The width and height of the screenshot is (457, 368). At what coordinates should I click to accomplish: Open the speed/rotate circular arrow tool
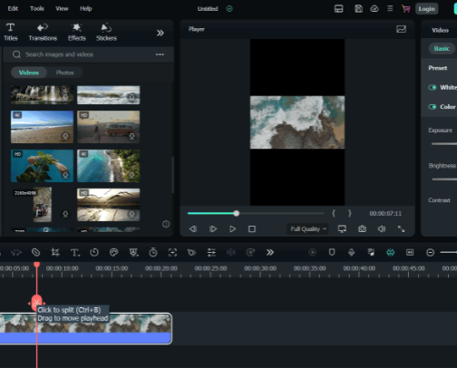pos(94,252)
